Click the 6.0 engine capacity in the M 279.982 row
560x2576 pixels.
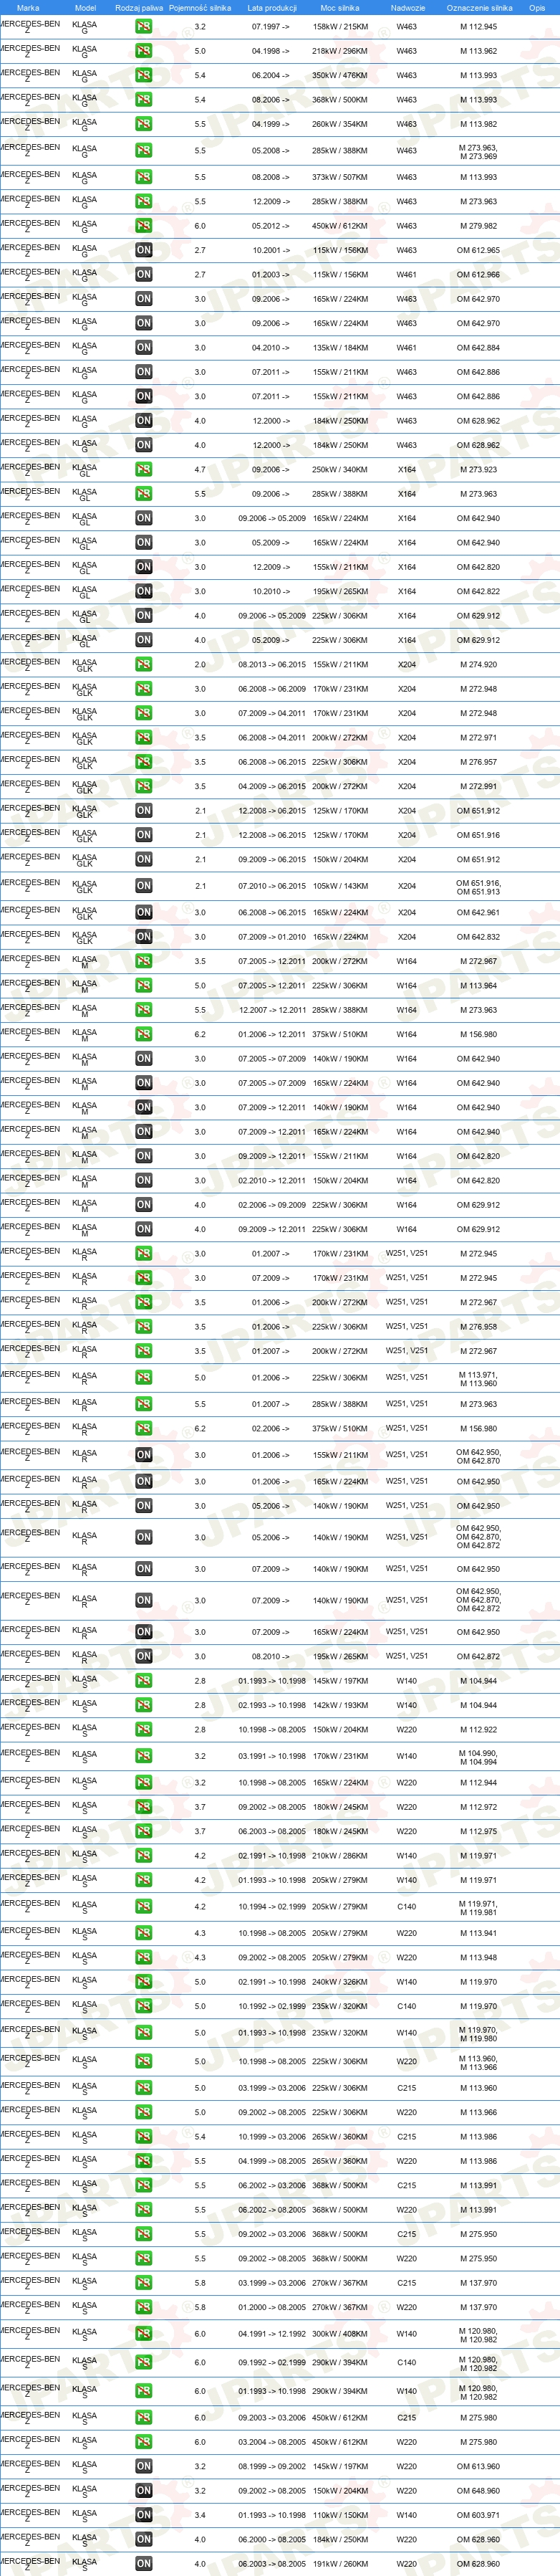pyautogui.click(x=200, y=226)
